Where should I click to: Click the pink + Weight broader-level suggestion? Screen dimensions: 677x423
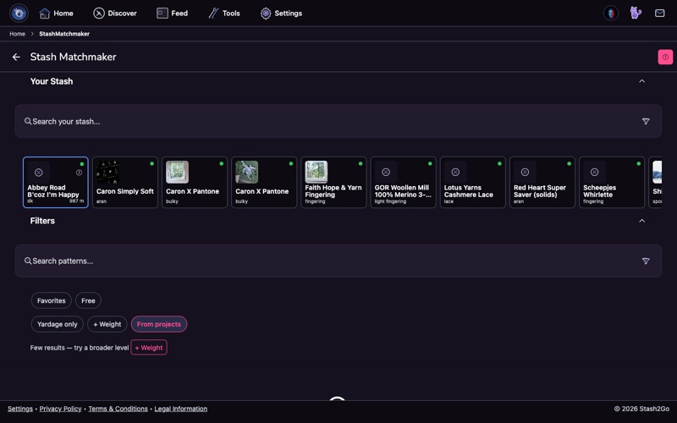149,348
